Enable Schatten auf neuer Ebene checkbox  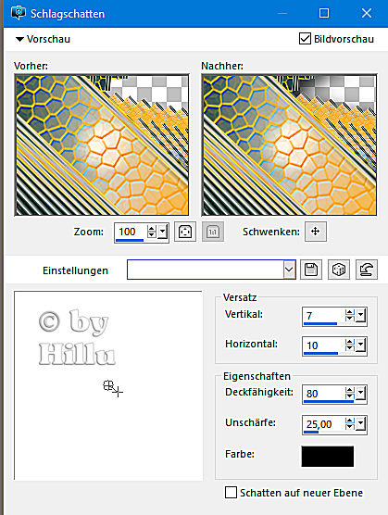pos(232,493)
